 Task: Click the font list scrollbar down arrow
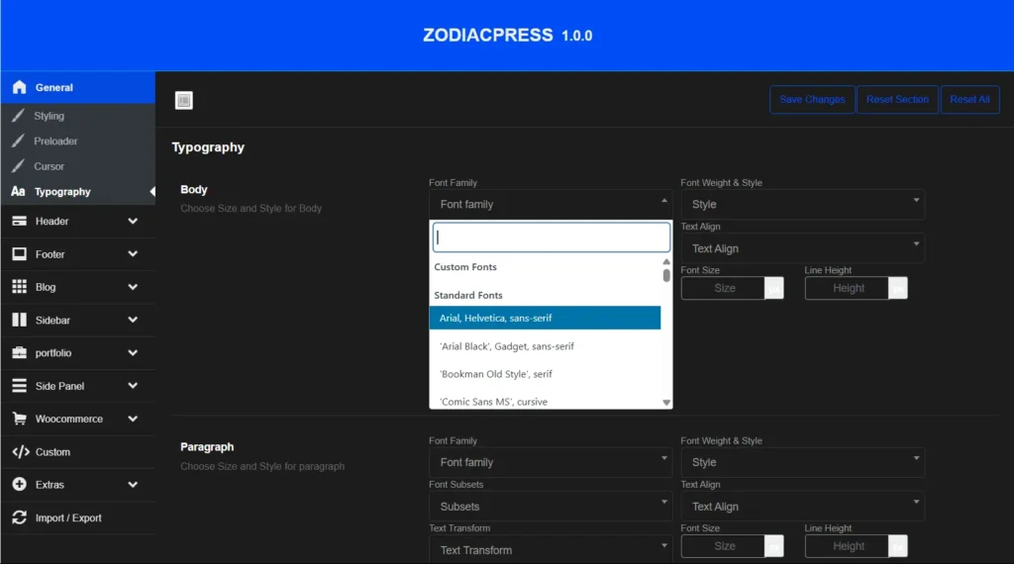coord(666,403)
